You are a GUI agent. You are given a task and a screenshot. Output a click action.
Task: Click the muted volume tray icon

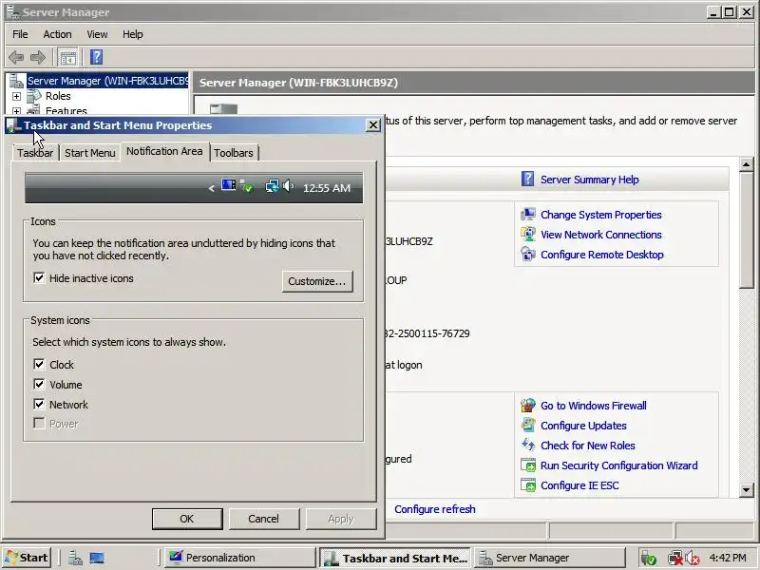693,559
